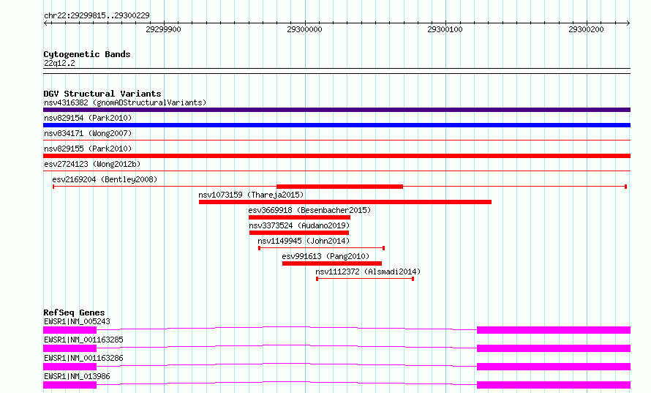
Task: Click ruler tick label 29299900
Action: 163,29
